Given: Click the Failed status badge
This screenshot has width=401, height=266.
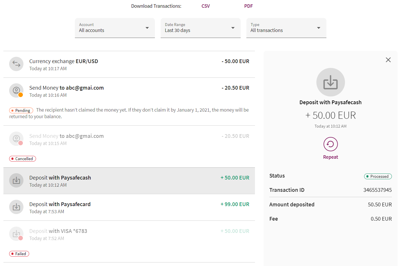Looking at the screenshot, I should pyautogui.click(x=19, y=254).
